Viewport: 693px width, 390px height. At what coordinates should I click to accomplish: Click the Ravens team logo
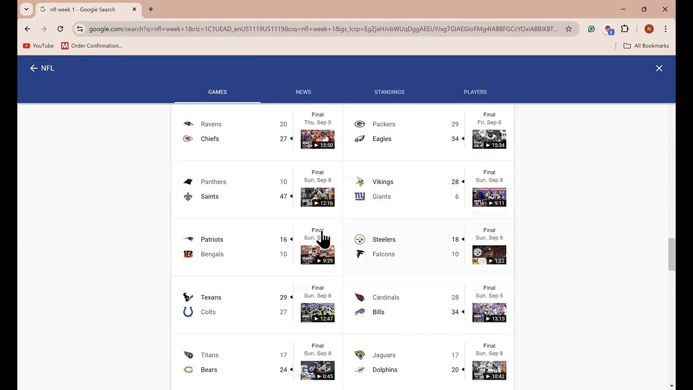188,124
